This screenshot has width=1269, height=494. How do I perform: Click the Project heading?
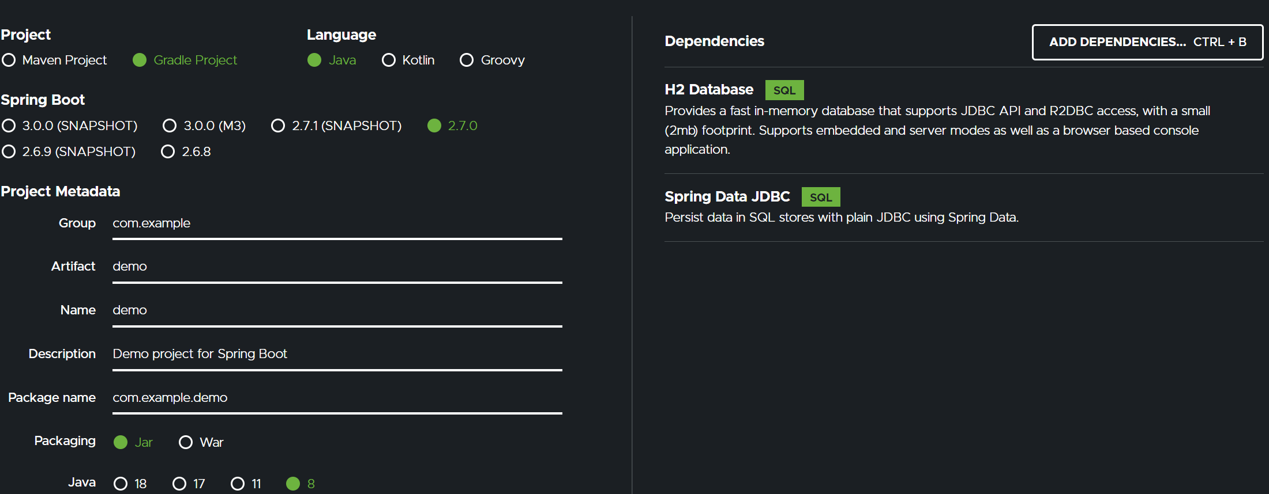point(26,35)
